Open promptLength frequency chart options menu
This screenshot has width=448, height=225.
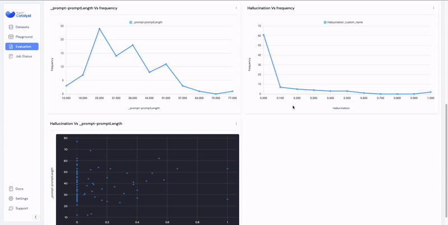(x=236, y=8)
